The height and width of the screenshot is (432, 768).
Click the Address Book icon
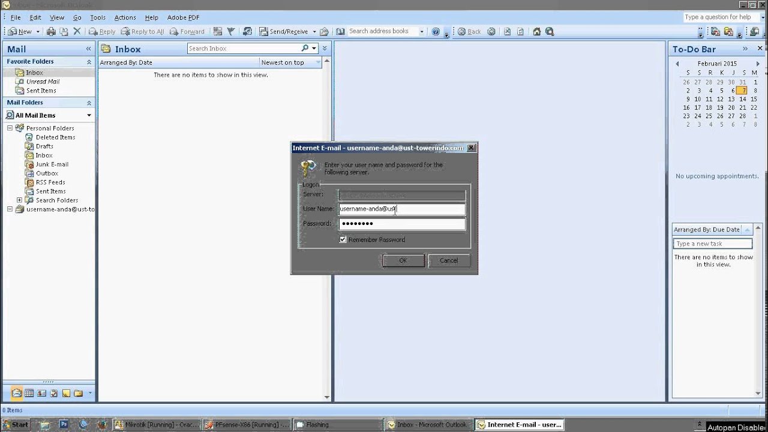(x=340, y=32)
